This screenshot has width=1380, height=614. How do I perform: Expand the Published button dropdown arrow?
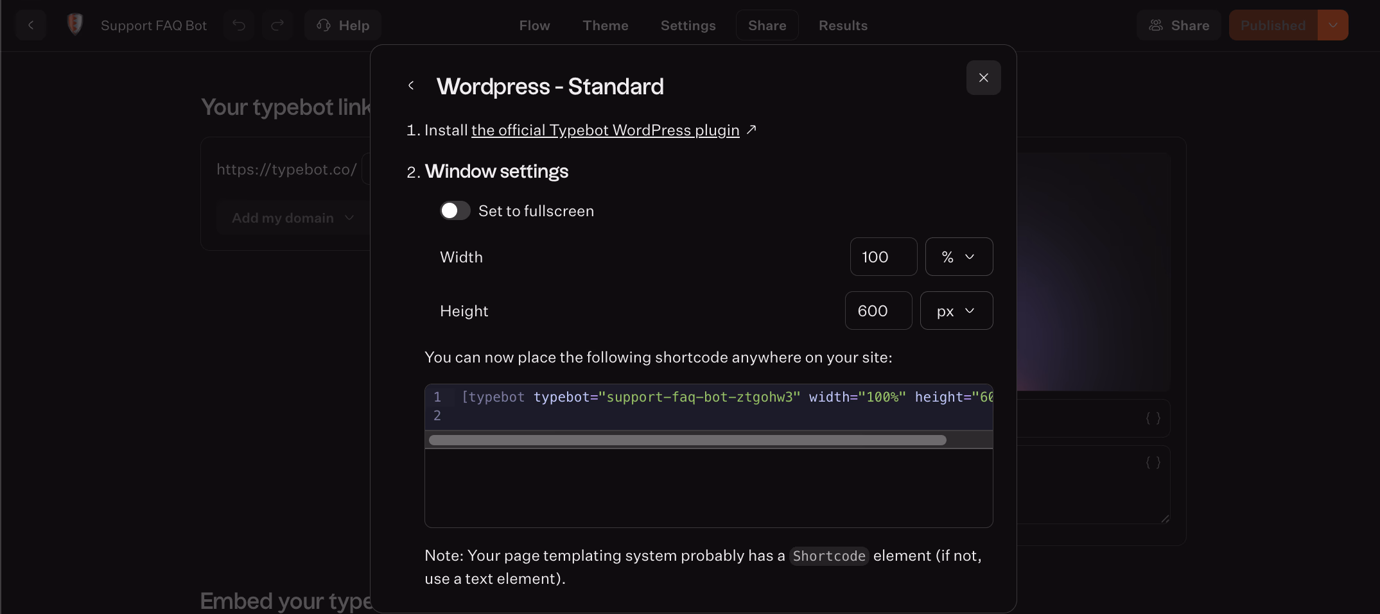1333,26
